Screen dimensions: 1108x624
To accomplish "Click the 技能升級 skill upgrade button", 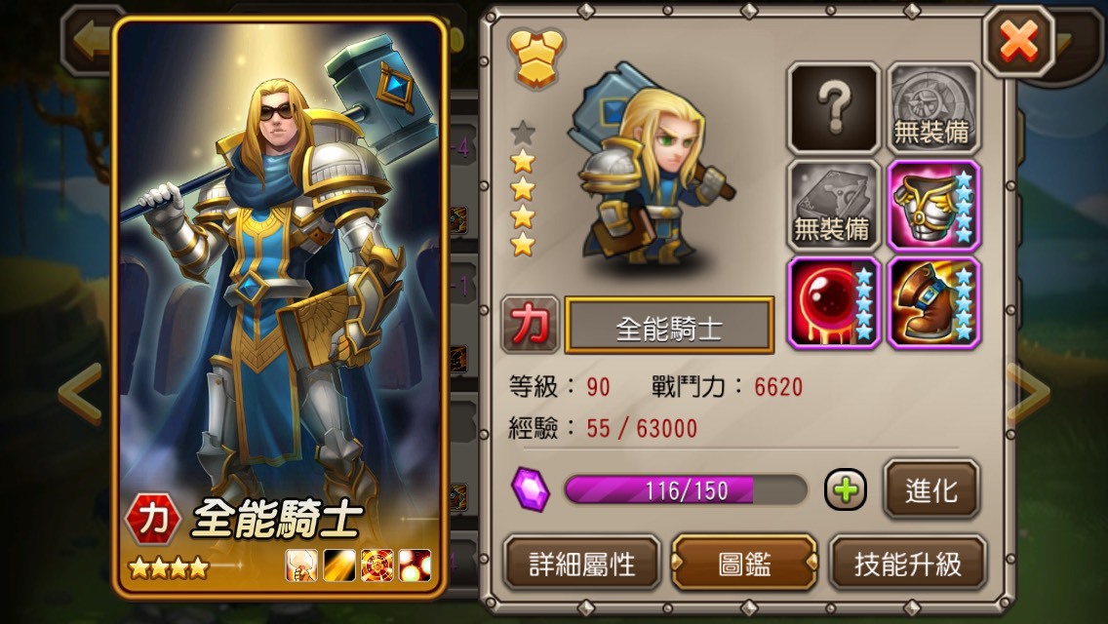I will tap(907, 564).
